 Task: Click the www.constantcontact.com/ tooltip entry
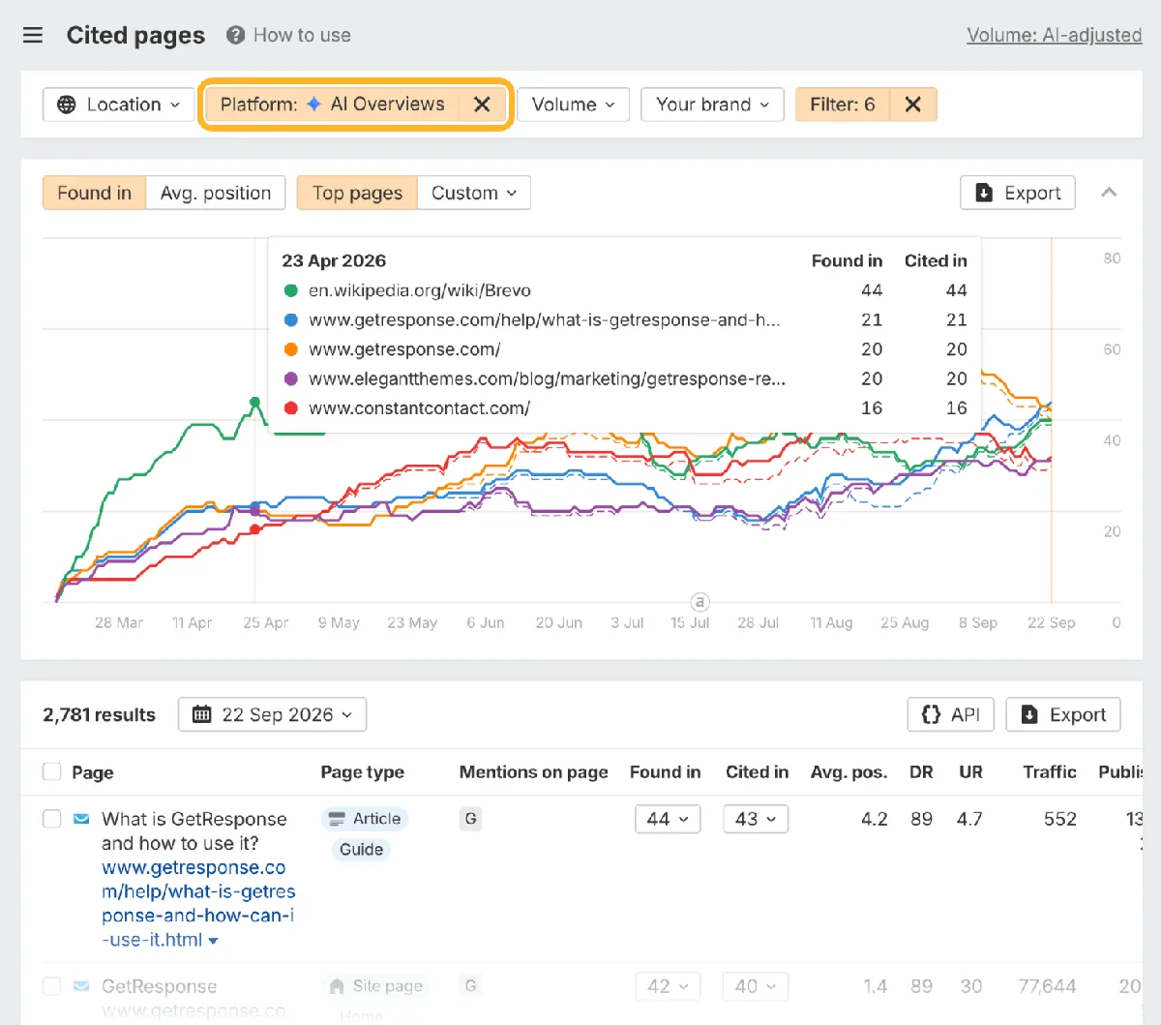(419, 407)
